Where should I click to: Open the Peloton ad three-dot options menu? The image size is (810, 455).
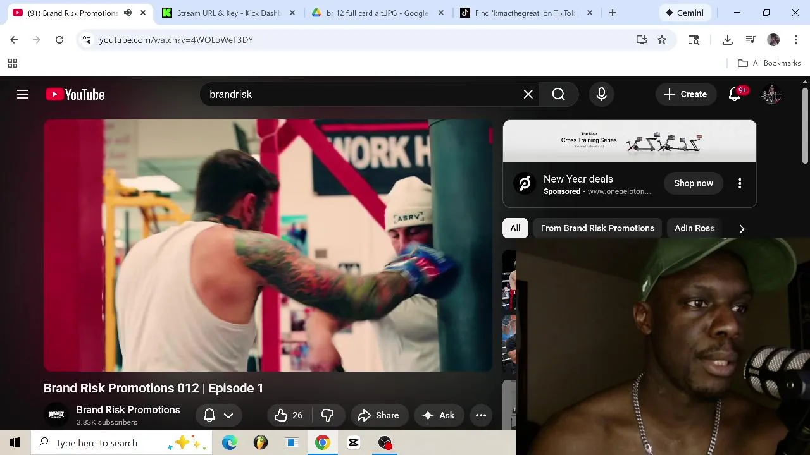(x=740, y=183)
